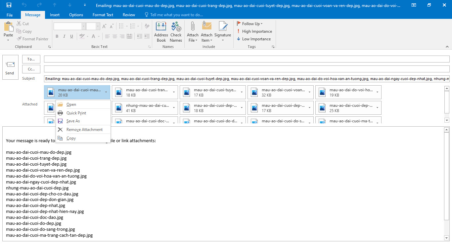Choose Copy in attachment context menu
452x244 pixels.
point(83,138)
